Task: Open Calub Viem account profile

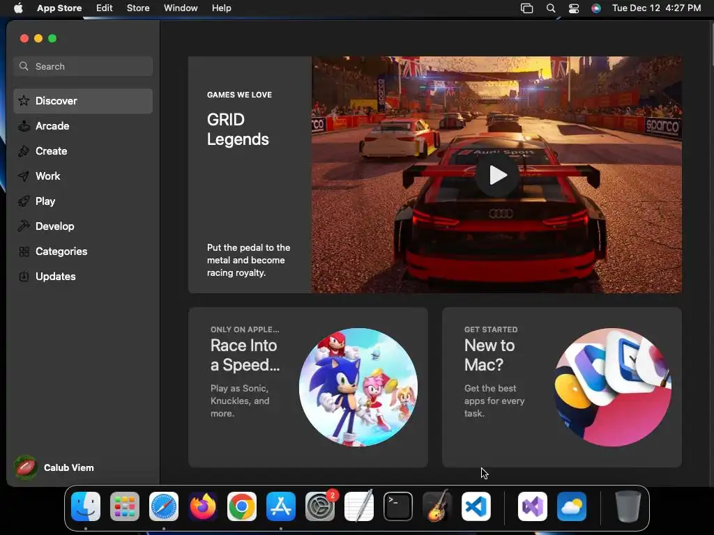Action: click(54, 467)
